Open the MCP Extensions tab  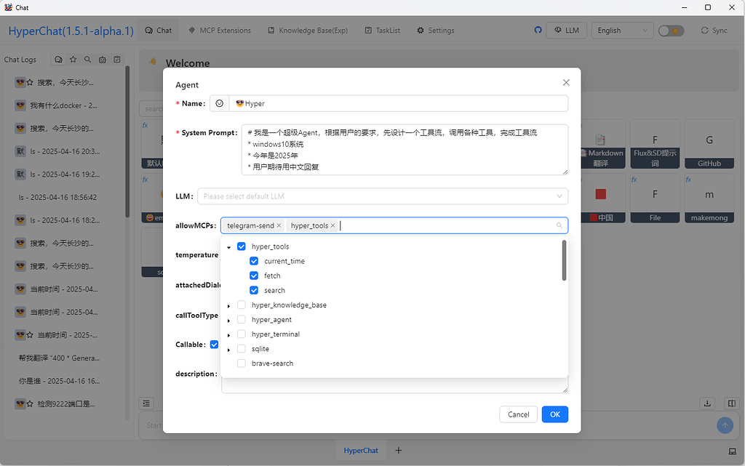(x=220, y=31)
